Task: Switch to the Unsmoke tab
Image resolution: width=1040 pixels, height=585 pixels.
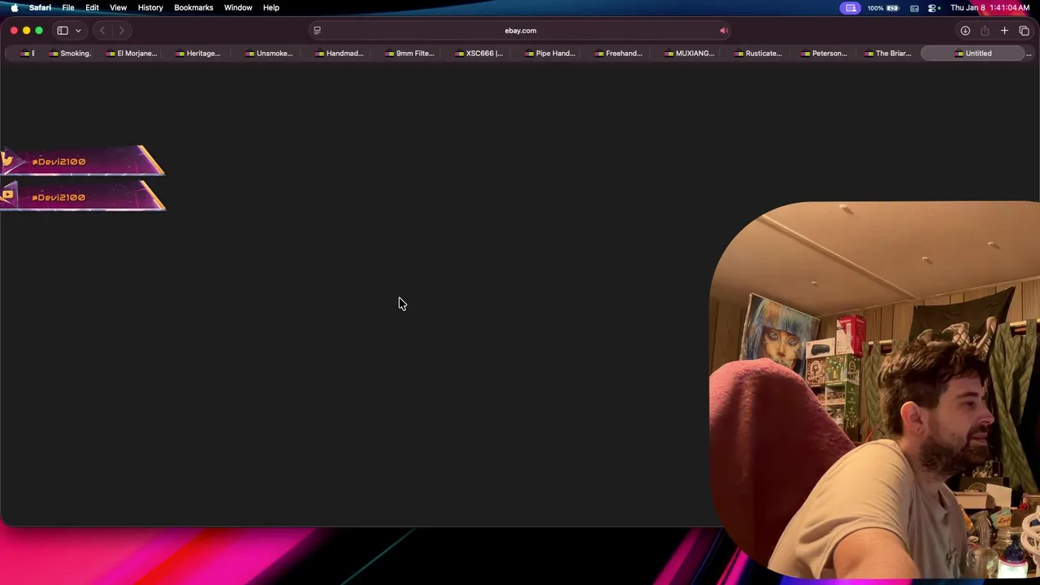Action: [x=268, y=53]
